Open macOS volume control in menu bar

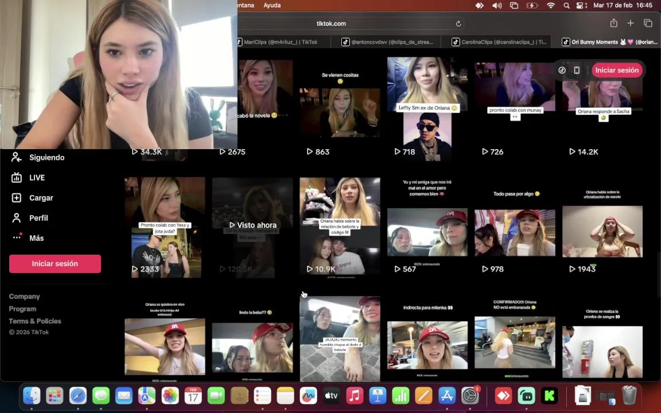(497, 6)
